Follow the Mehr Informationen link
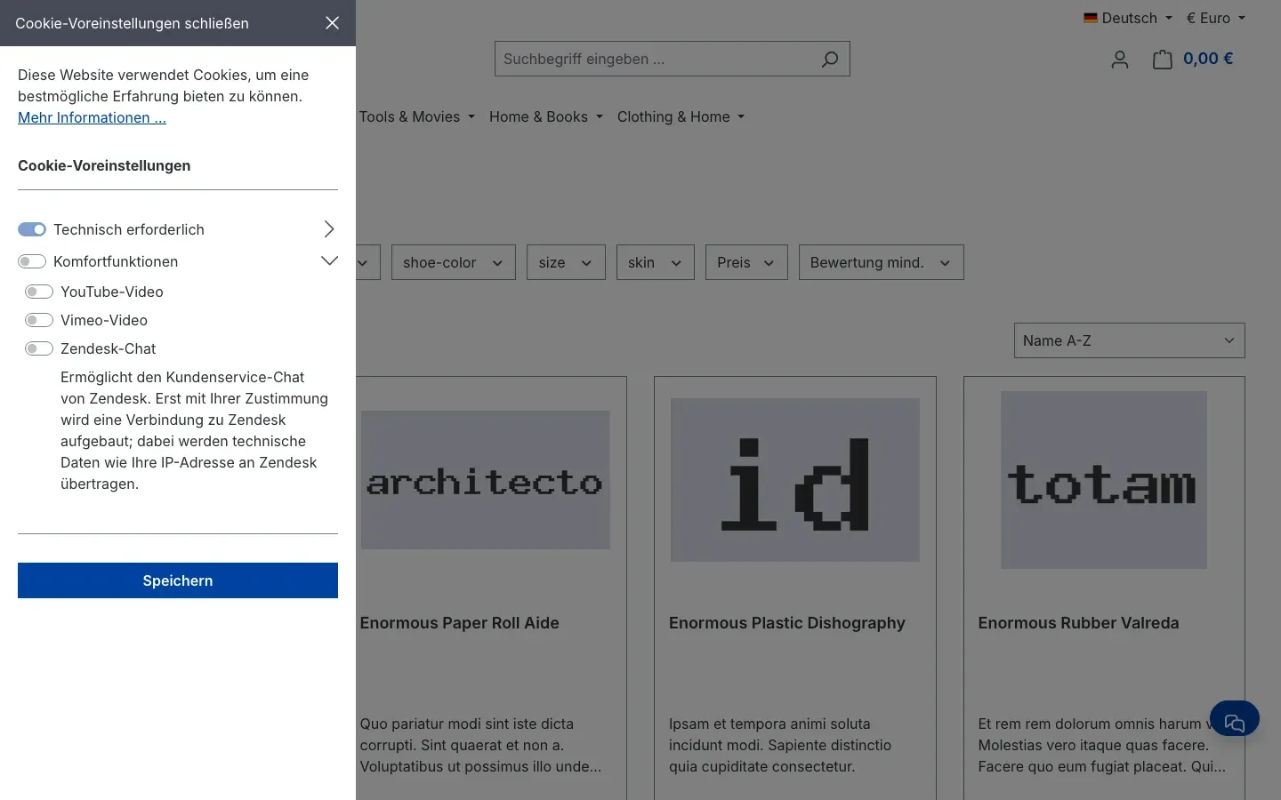The height and width of the screenshot is (800, 1281). point(92,117)
